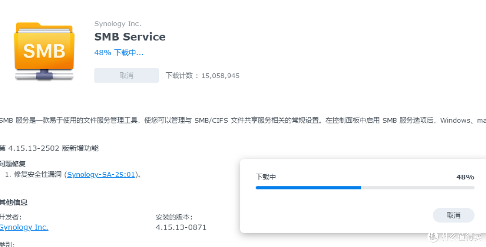Image resolution: width=486 pixels, height=247 pixels.
Task: Click the "Synology Inc." text above the title
Action: [x=118, y=24]
